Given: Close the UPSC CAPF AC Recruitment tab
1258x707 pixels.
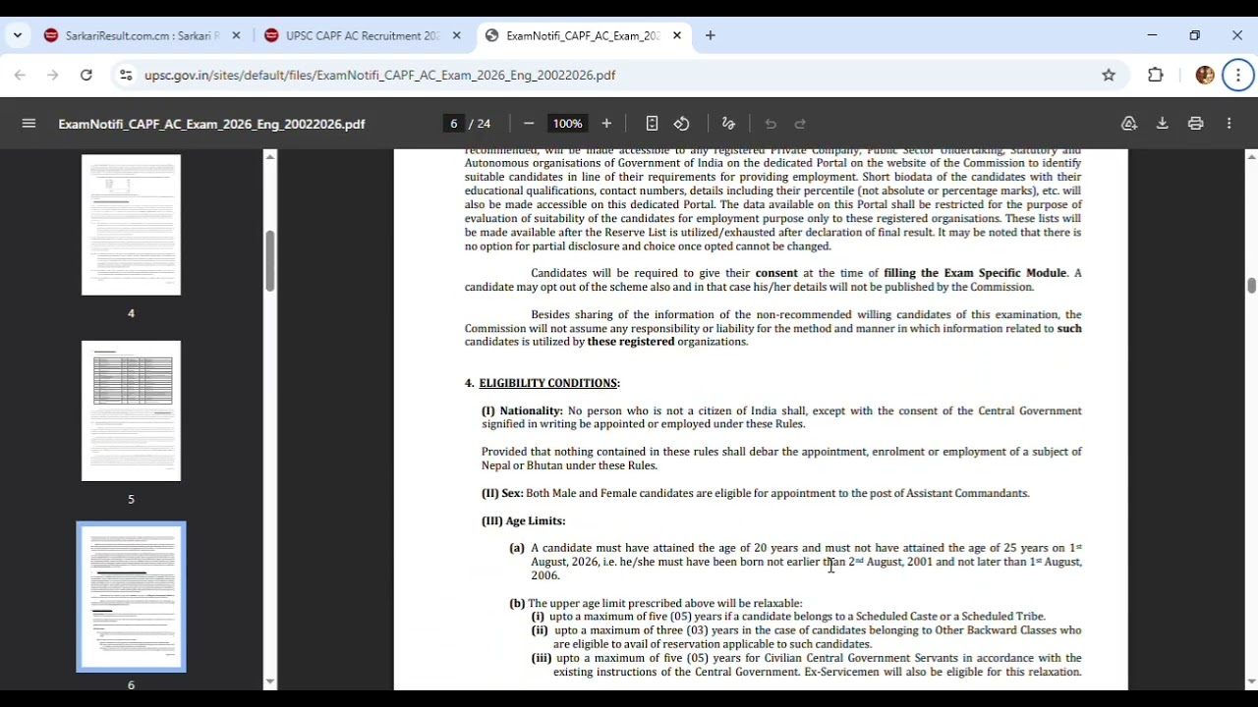Looking at the screenshot, I should point(456,35).
